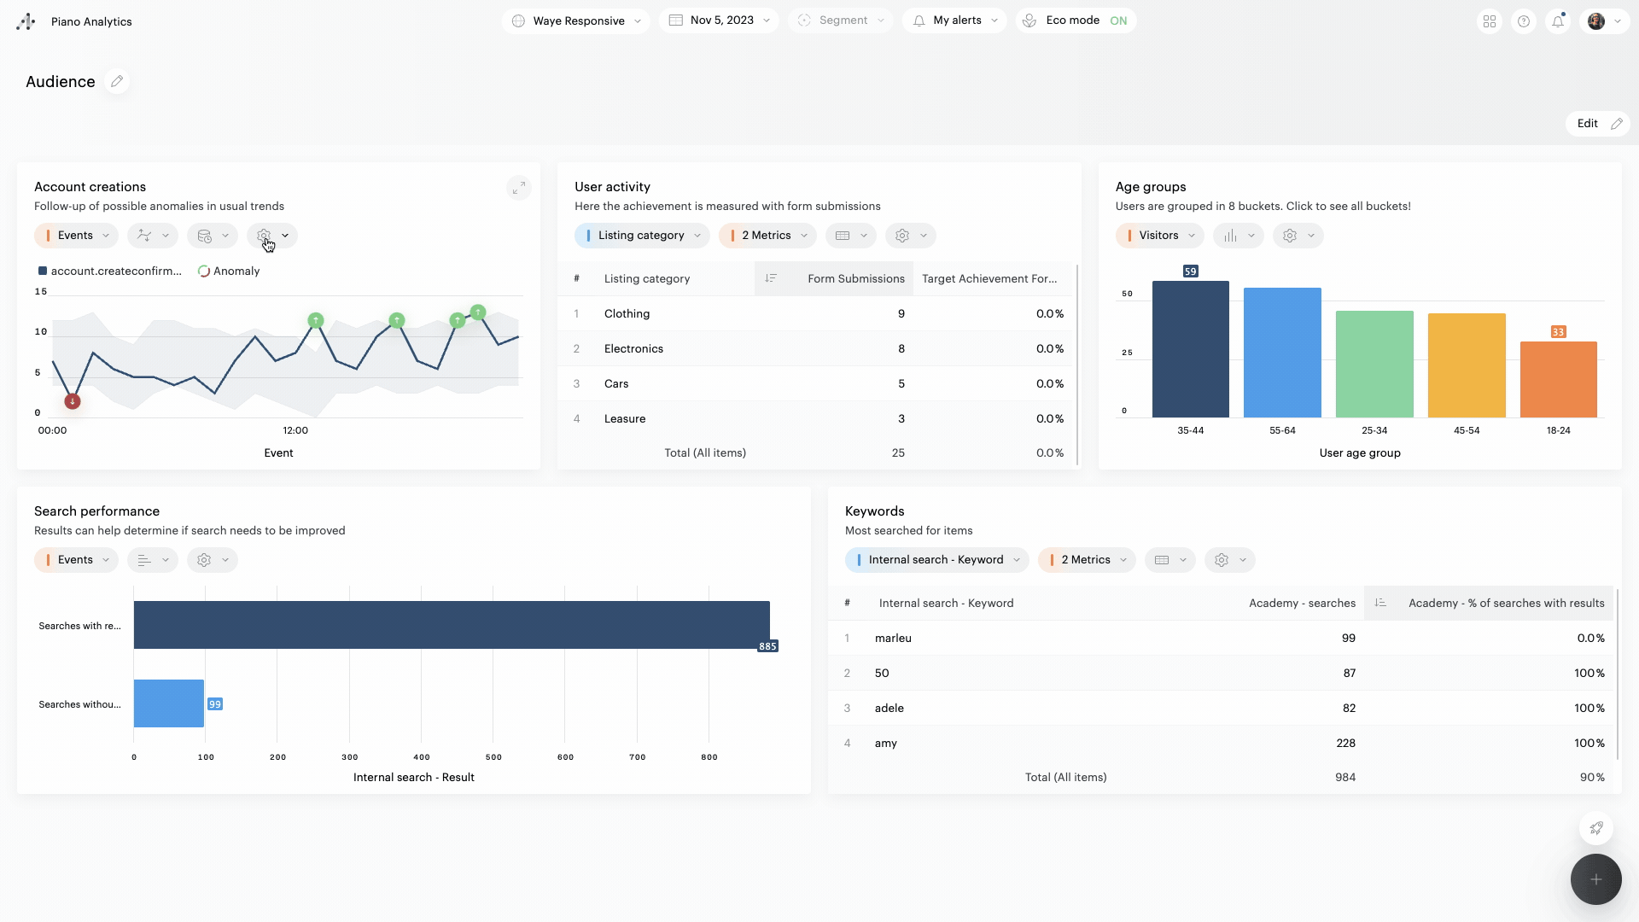Click the expand icon on Account creations chart
1639x922 pixels.
click(519, 188)
